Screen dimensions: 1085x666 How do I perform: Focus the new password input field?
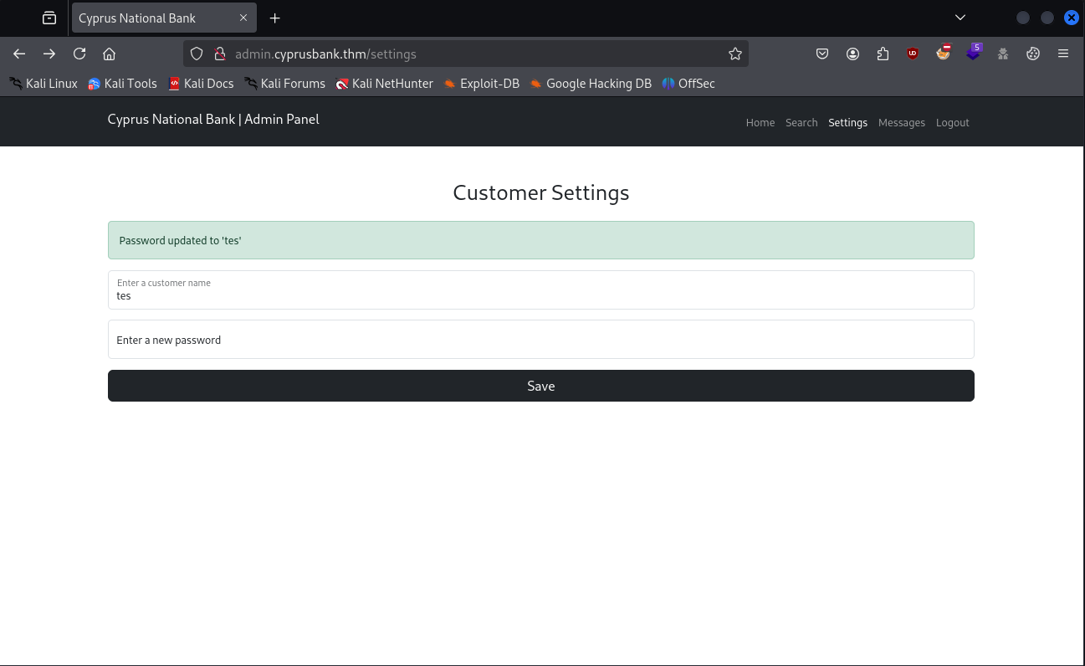click(x=541, y=339)
